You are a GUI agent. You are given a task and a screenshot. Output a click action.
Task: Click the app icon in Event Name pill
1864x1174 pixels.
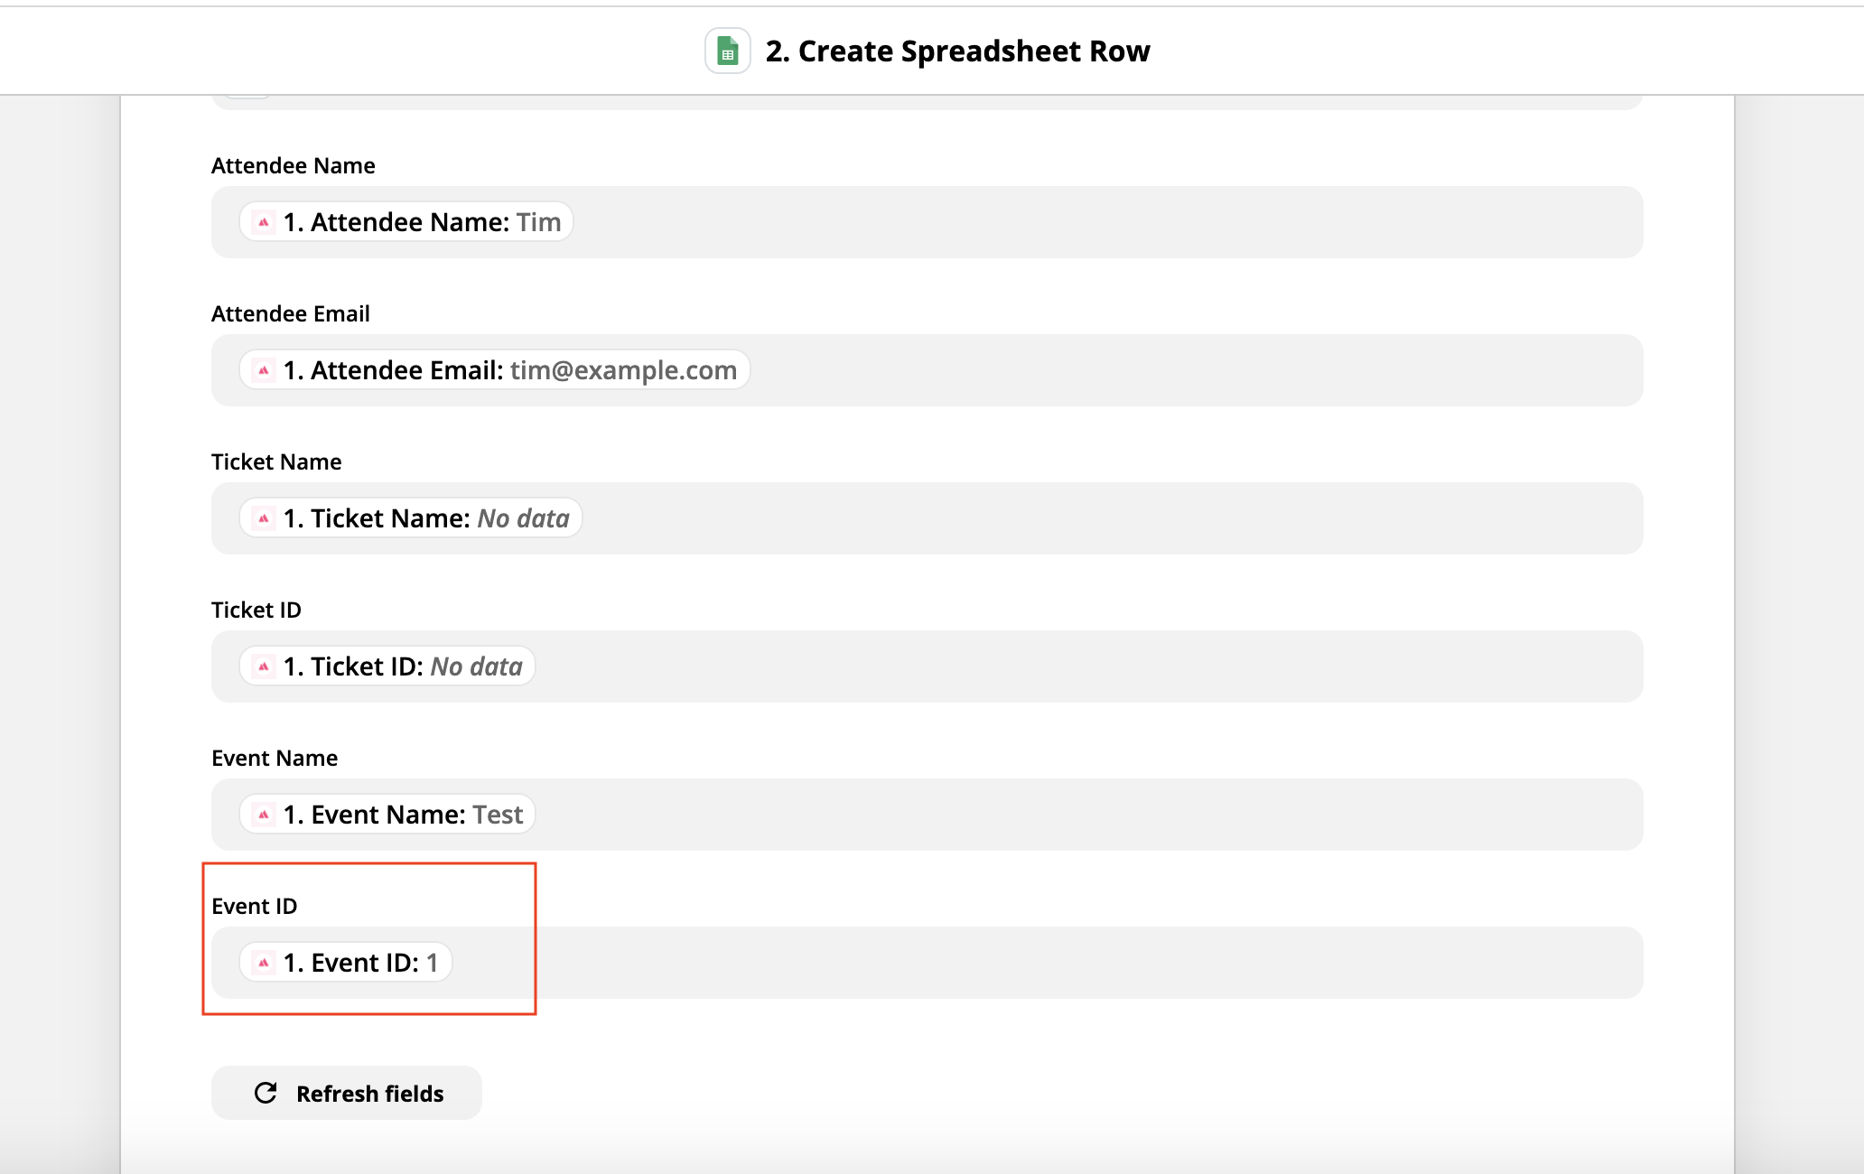[264, 815]
